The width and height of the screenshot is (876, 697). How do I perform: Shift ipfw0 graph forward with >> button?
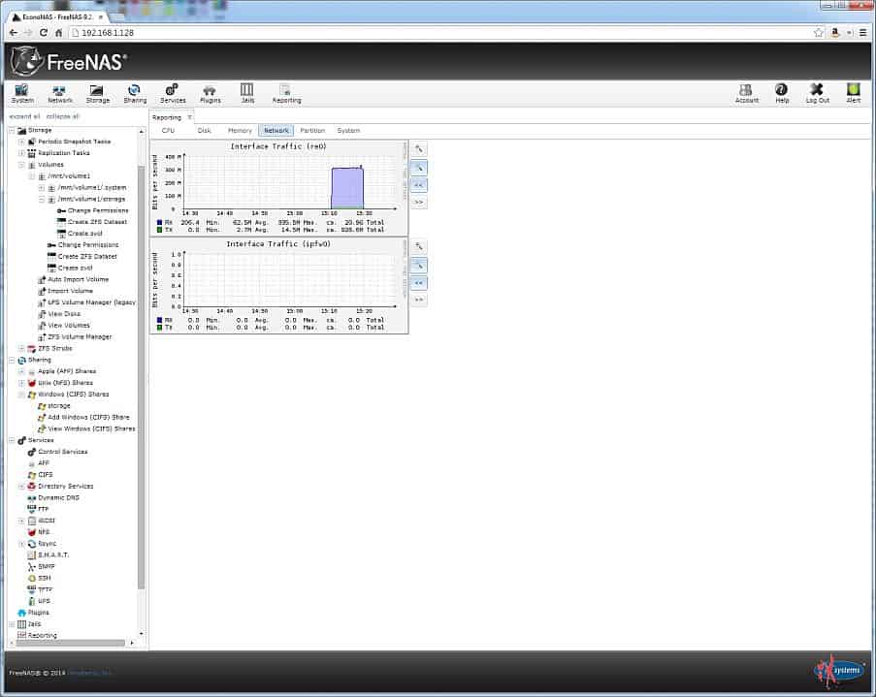(419, 300)
